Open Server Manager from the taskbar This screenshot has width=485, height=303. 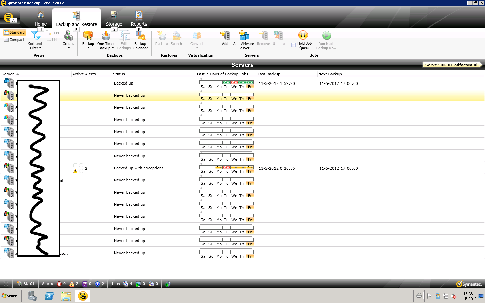[33, 296]
